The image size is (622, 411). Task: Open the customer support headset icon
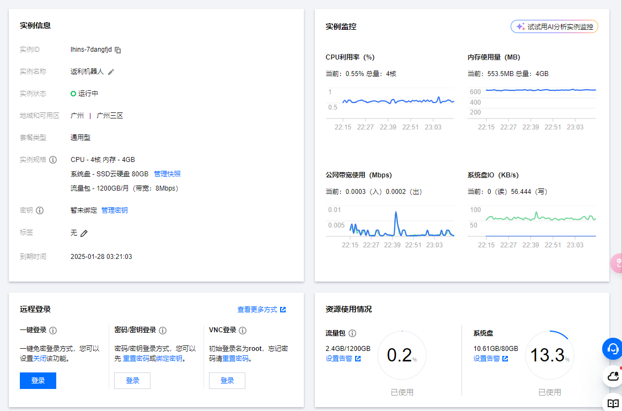[x=612, y=349]
